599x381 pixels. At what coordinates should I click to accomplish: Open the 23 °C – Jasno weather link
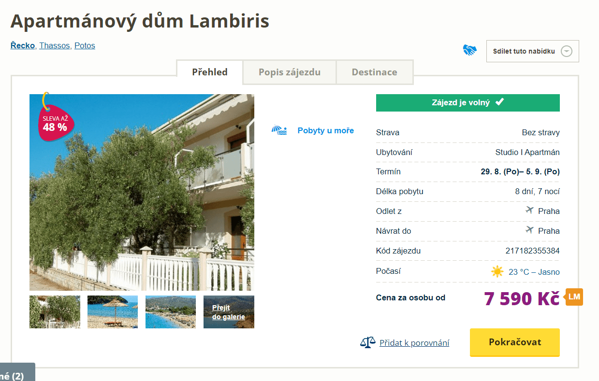coord(534,272)
